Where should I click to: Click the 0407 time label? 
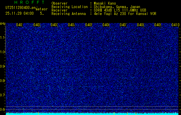coord(123,25)
